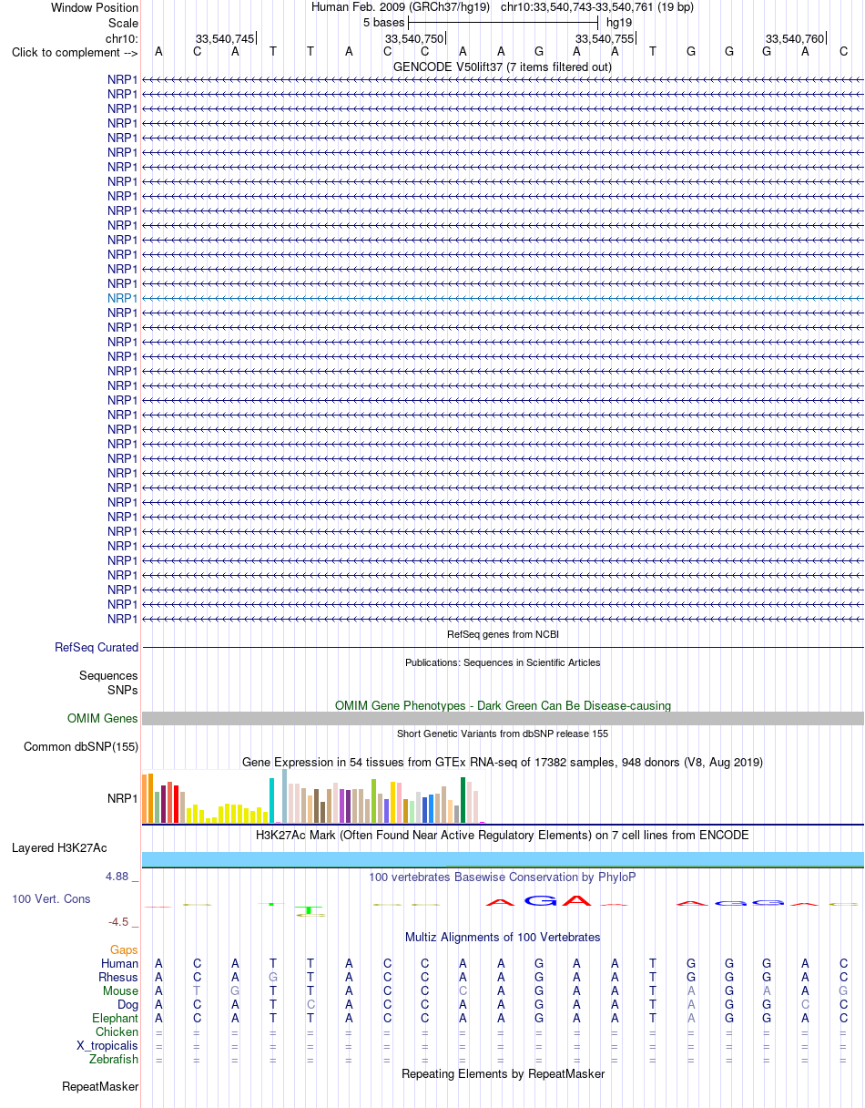Select the Mouse alignment row label

121,990
